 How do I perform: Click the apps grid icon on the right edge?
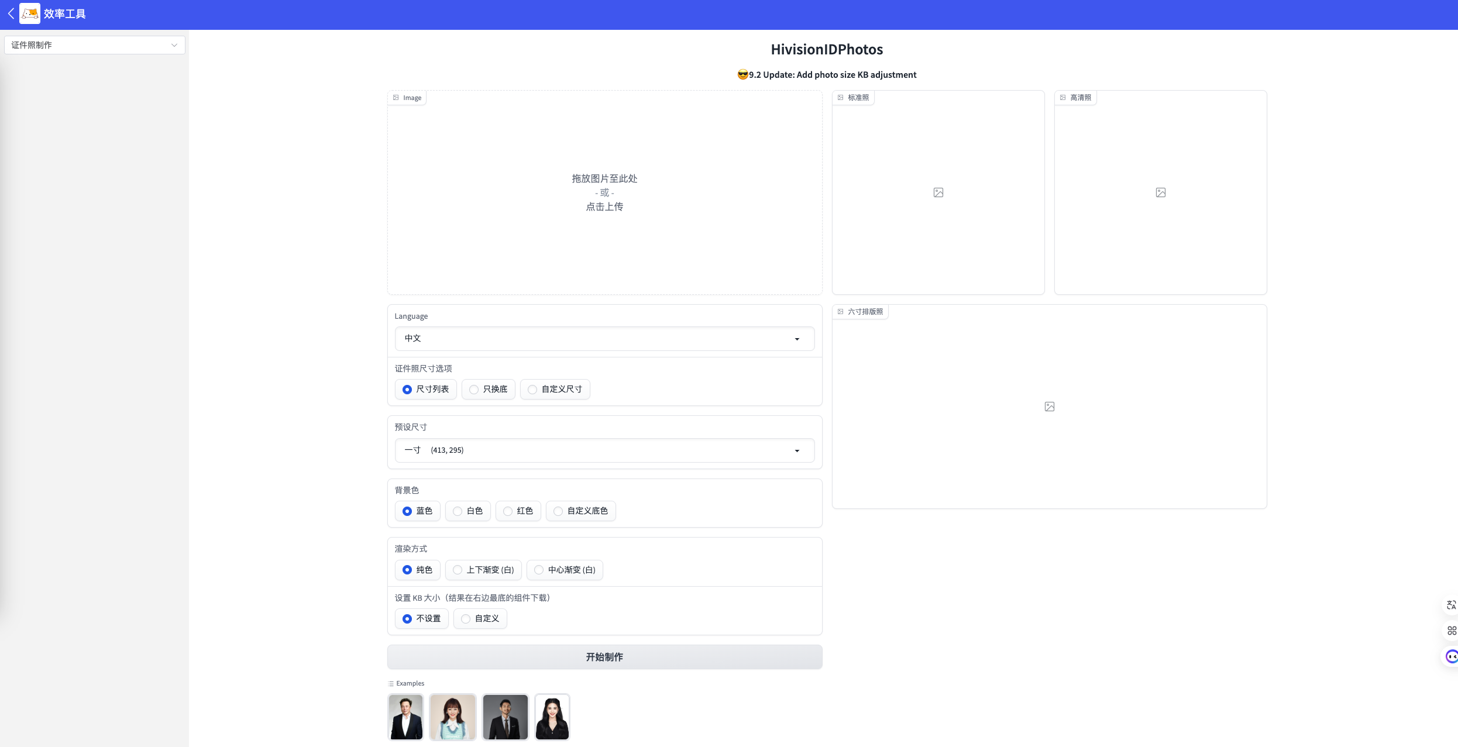[x=1451, y=630]
